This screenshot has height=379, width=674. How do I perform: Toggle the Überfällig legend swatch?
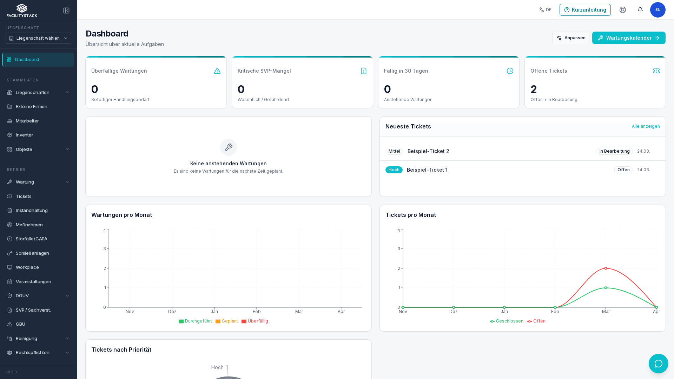point(244,321)
